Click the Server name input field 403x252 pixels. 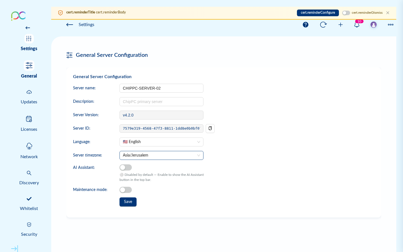click(x=161, y=88)
